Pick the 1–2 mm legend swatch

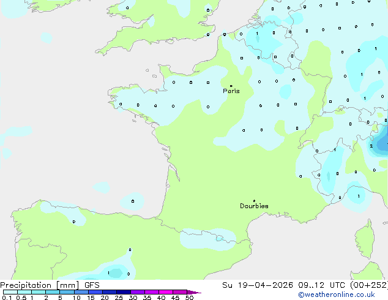(x=39, y=292)
